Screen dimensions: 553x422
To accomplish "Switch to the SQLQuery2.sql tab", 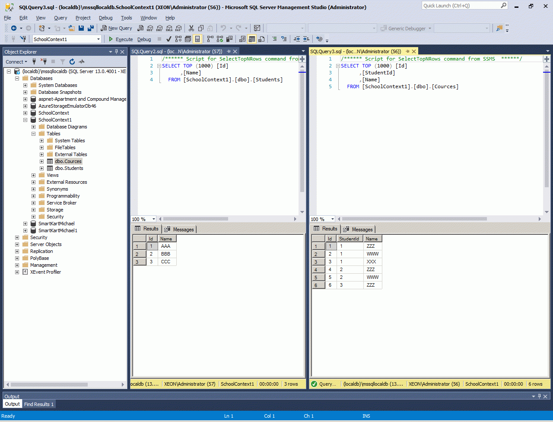I will (x=177, y=51).
